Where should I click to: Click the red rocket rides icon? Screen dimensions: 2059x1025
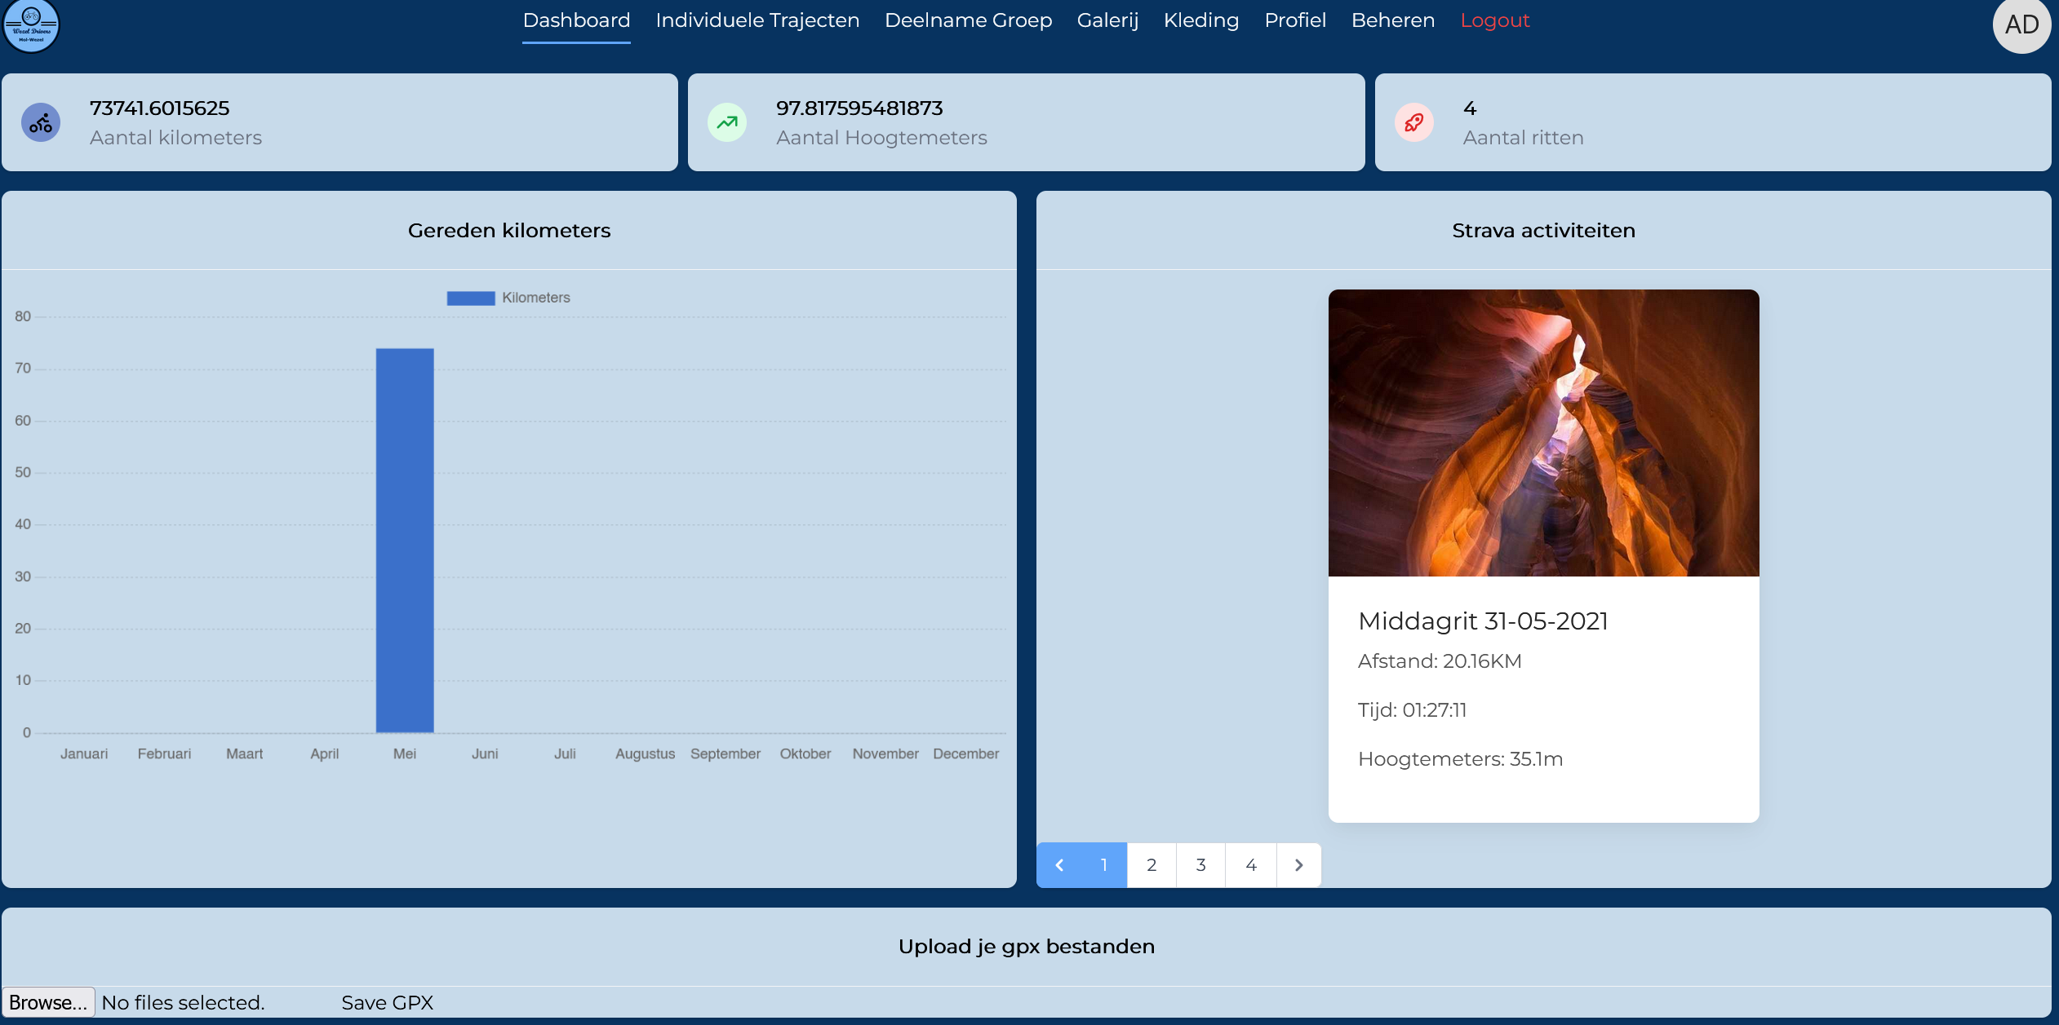pos(1413,123)
